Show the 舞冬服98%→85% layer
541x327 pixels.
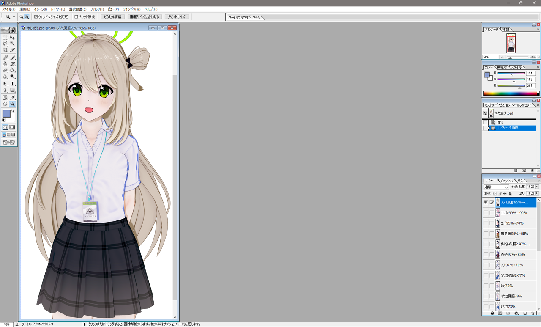click(485, 234)
